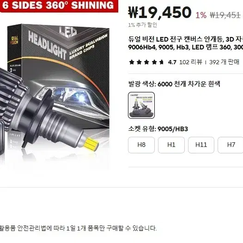Image resolution: width=243 pixels, height=243 pixels.
Task: Pick the H7 socket type option
Action: click(231, 145)
